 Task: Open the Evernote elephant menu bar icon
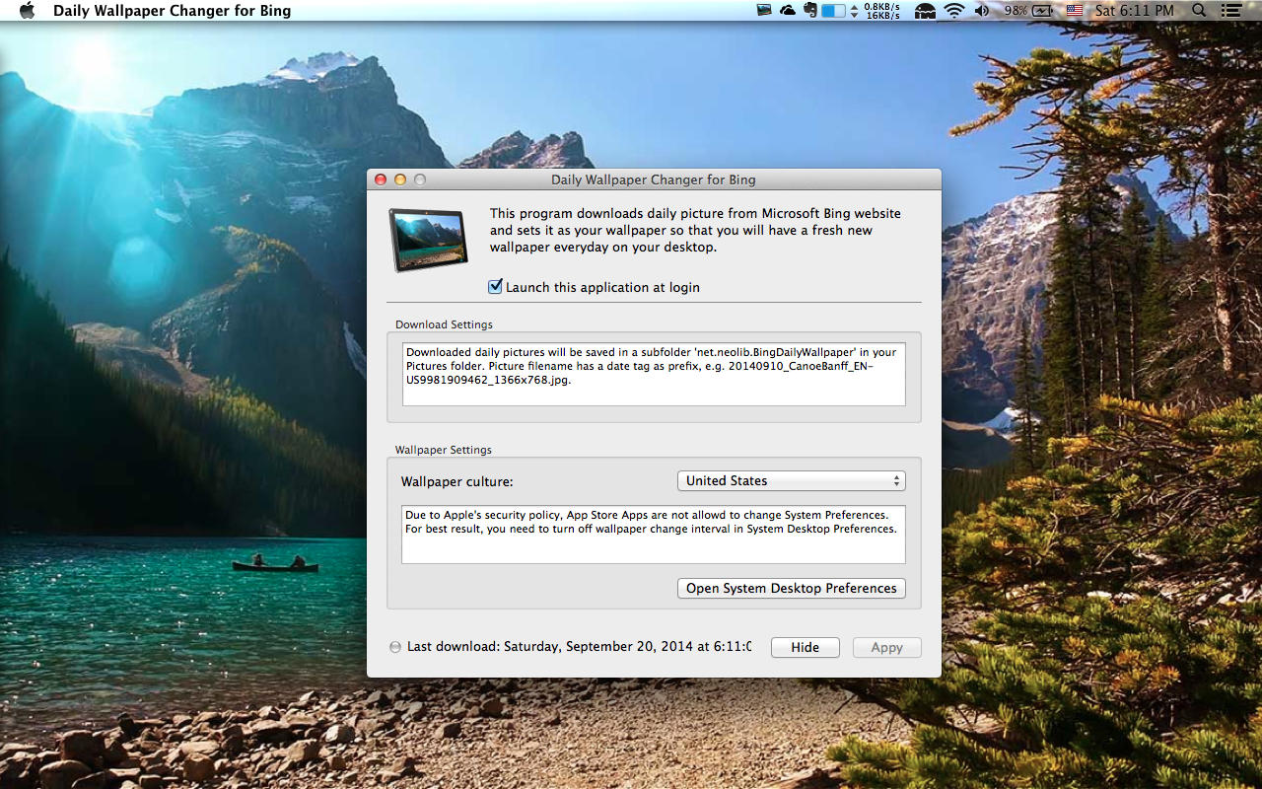click(810, 11)
